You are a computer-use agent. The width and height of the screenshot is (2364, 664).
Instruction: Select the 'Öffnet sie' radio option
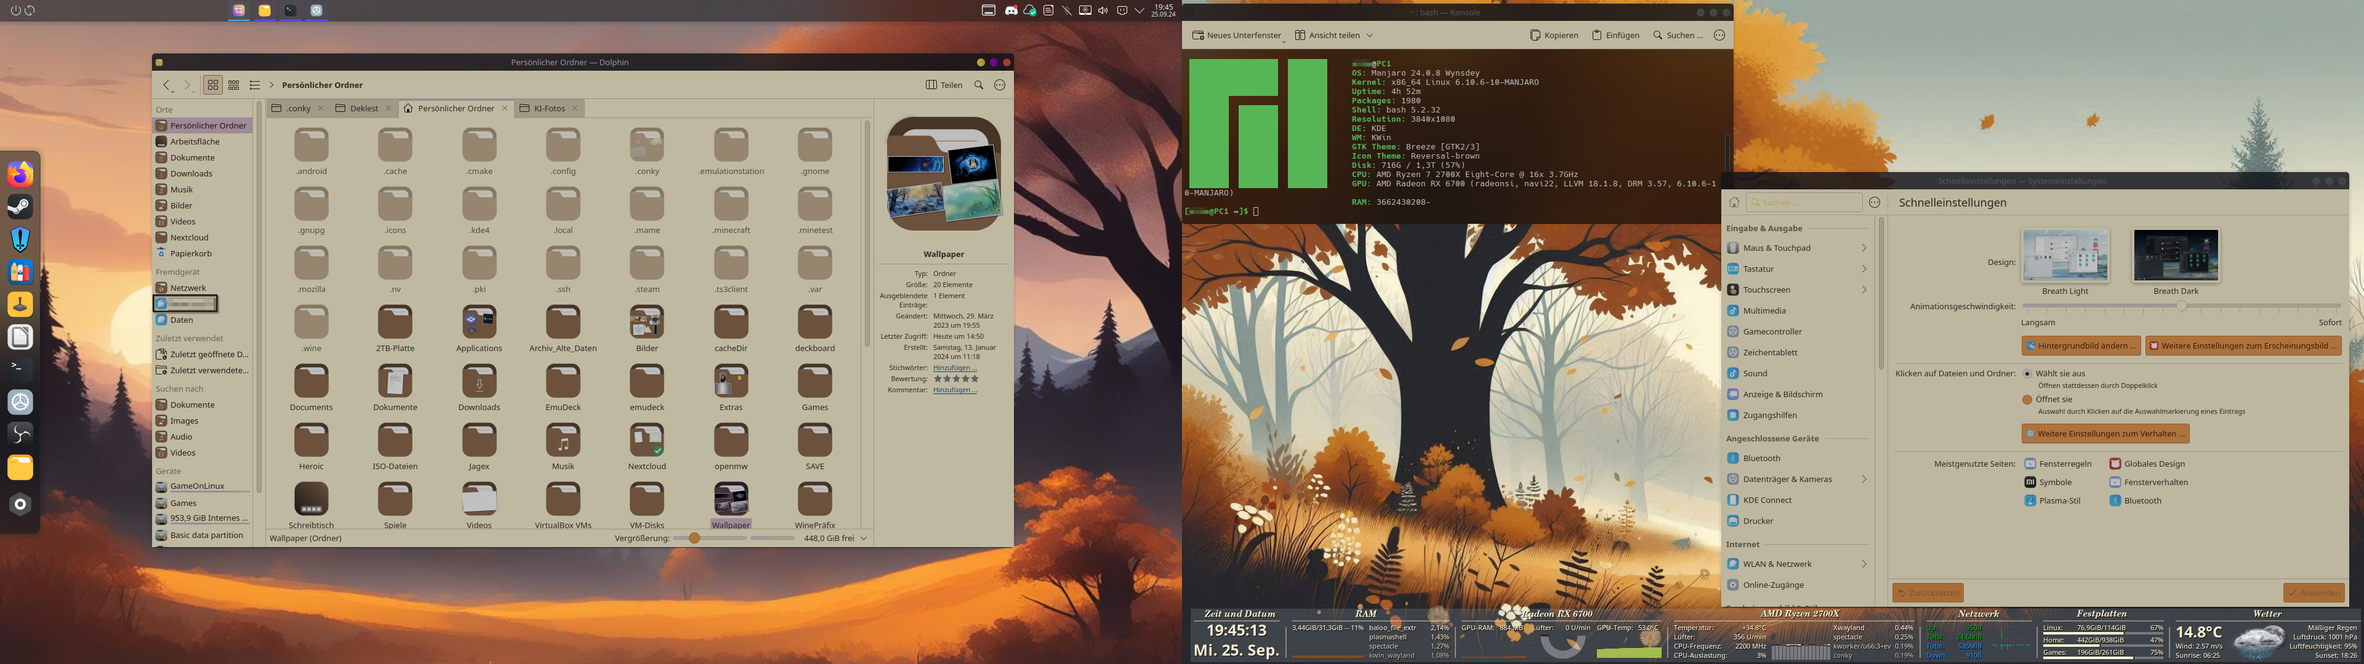pyautogui.click(x=2026, y=399)
